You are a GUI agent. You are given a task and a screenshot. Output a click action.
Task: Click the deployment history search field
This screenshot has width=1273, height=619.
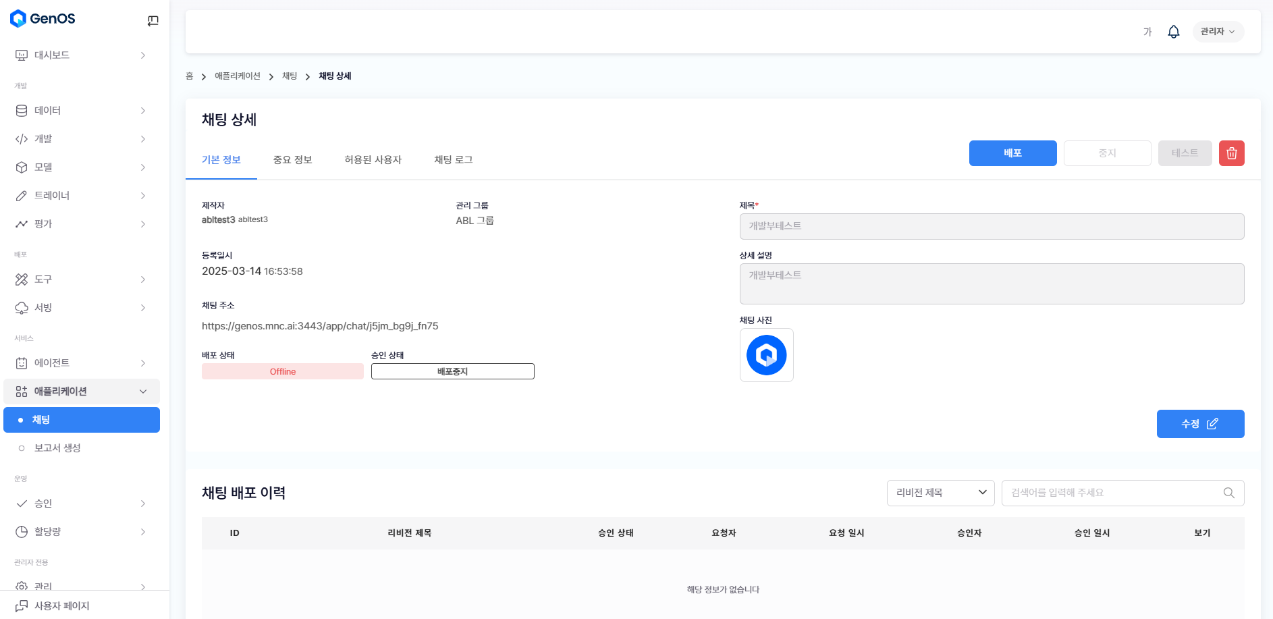point(1114,493)
